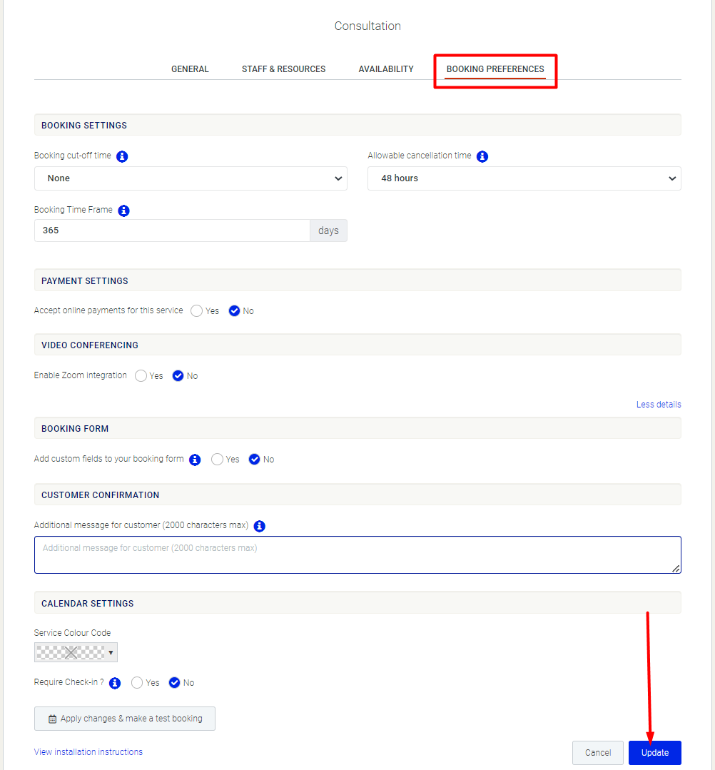The height and width of the screenshot is (770, 715).
Task: Select Yes to enable Zoom integration
Action: pos(141,375)
